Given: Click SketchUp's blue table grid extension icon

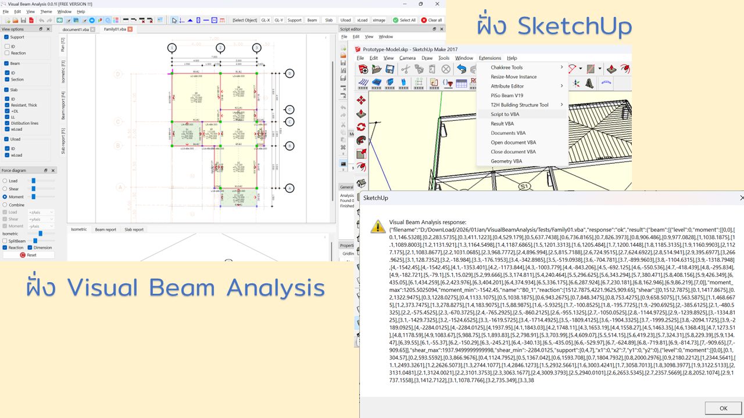Looking at the screenshot, I should click(x=462, y=84).
